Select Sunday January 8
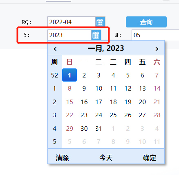Image resolution: width=179 pixels, height=175 pixels. click(x=69, y=89)
